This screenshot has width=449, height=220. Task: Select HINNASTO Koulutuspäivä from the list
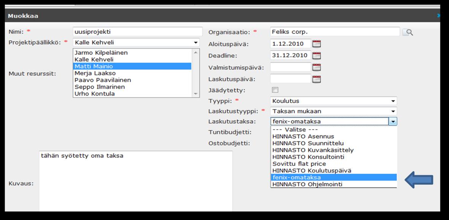333,171
